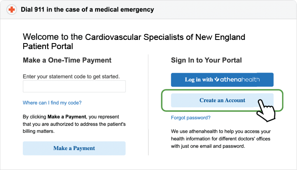Click the Welcome to Cardiovascular Specialists heading
Screen dimensions: 297x170
pyautogui.click(x=134, y=42)
